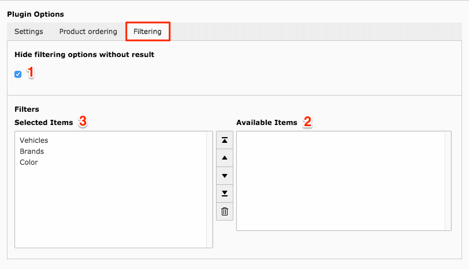Click the Available Items heading
Screen dimensions: 469x269
(x=267, y=123)
